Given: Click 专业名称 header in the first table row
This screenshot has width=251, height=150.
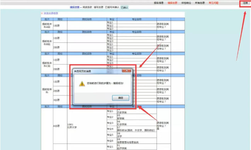Looking at the screenshot, I should coord(137,19).
